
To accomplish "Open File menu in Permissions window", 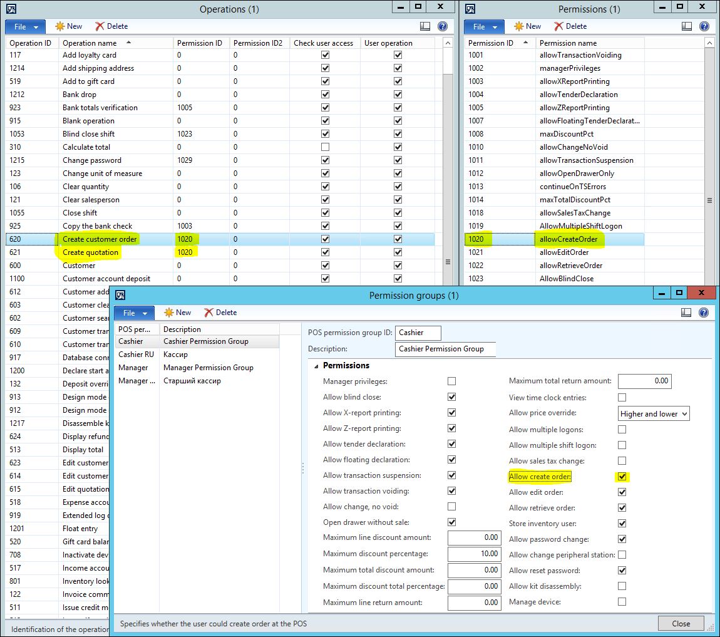I will 485,26.
